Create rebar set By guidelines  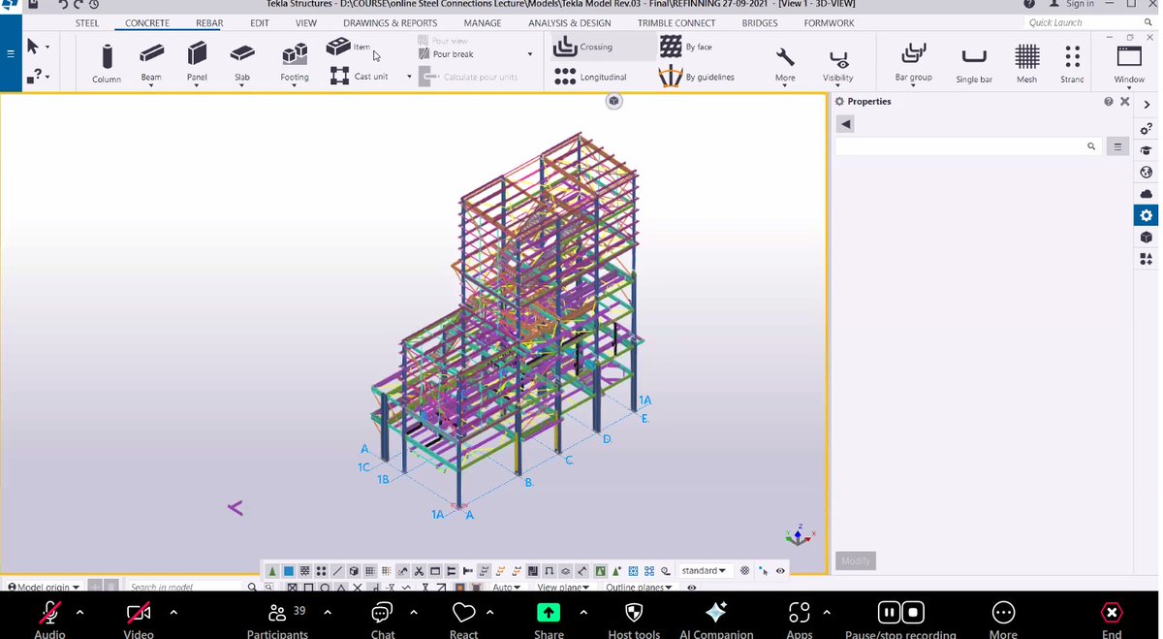(x=697, y=77)
